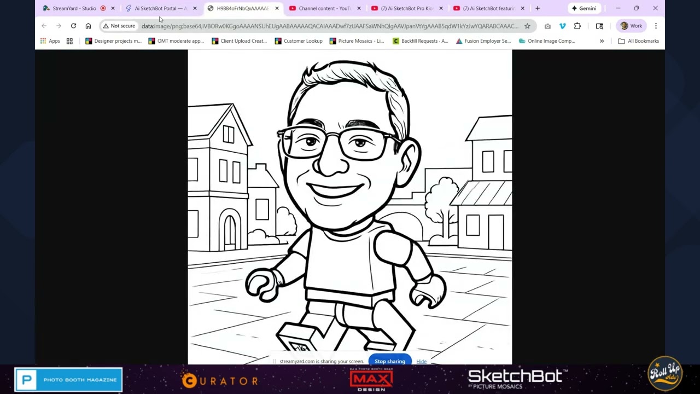Click the address bar data URL

330,26
